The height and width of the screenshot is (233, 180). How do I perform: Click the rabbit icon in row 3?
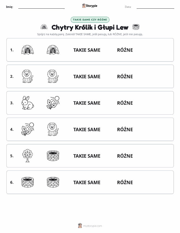pyautogui.click(x=28, y=103)
